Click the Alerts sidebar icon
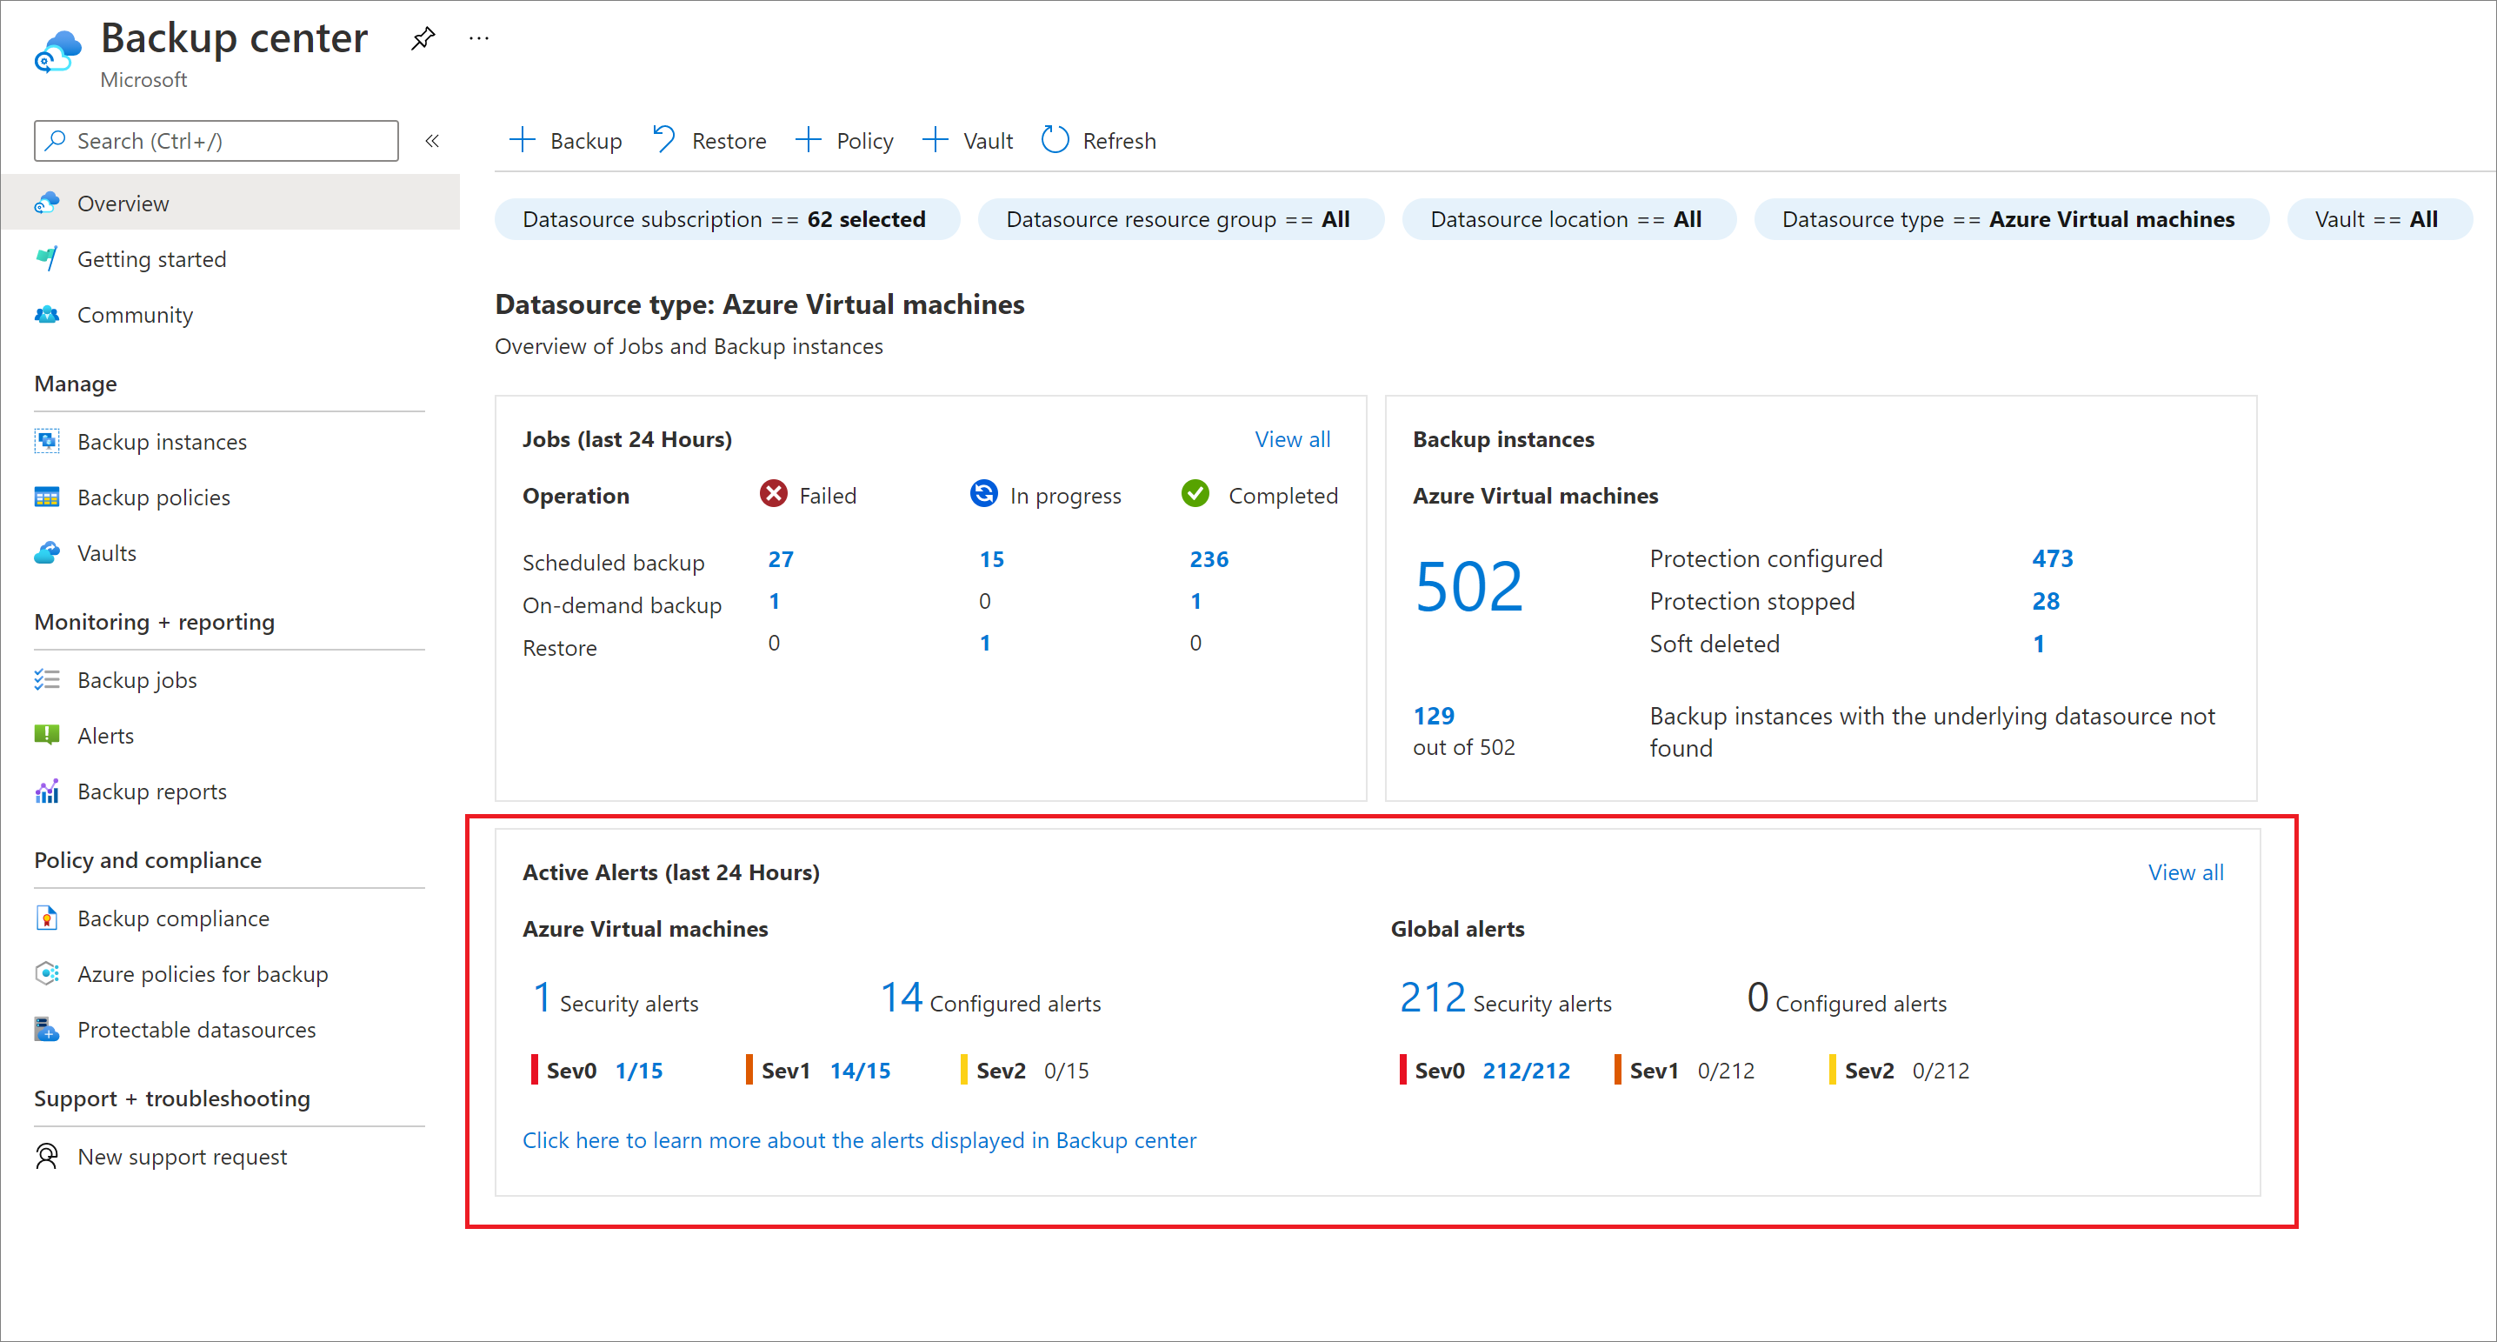This screenshot has width=2497, height=1342. (x=48, y=736)
